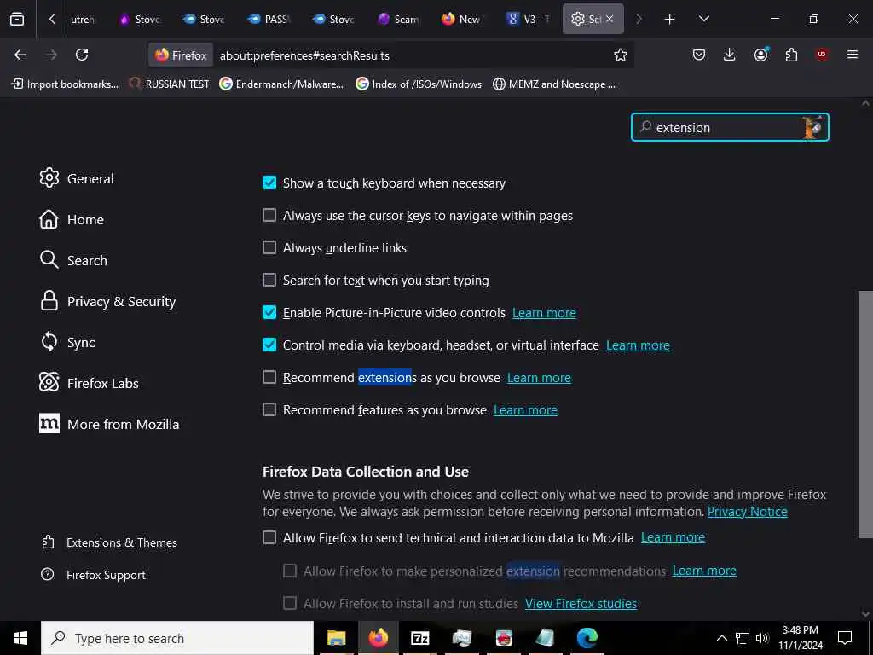Open the Downloads arrow icon

pyautogui.click(x=730, y=55)
